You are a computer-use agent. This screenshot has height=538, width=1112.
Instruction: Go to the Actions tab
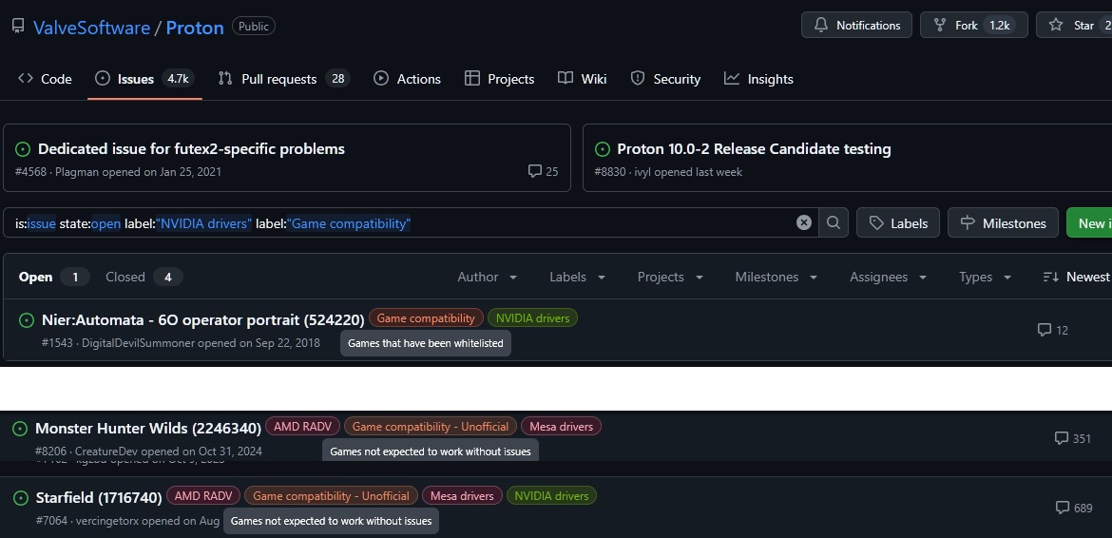coord(407,79)
